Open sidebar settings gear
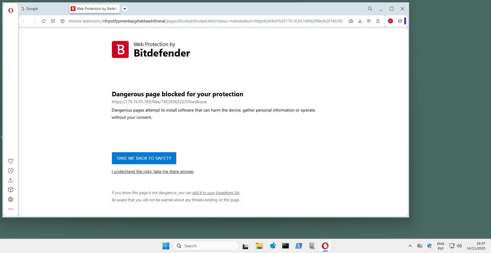This screenshot has width=491, height=253. [11, 199]
